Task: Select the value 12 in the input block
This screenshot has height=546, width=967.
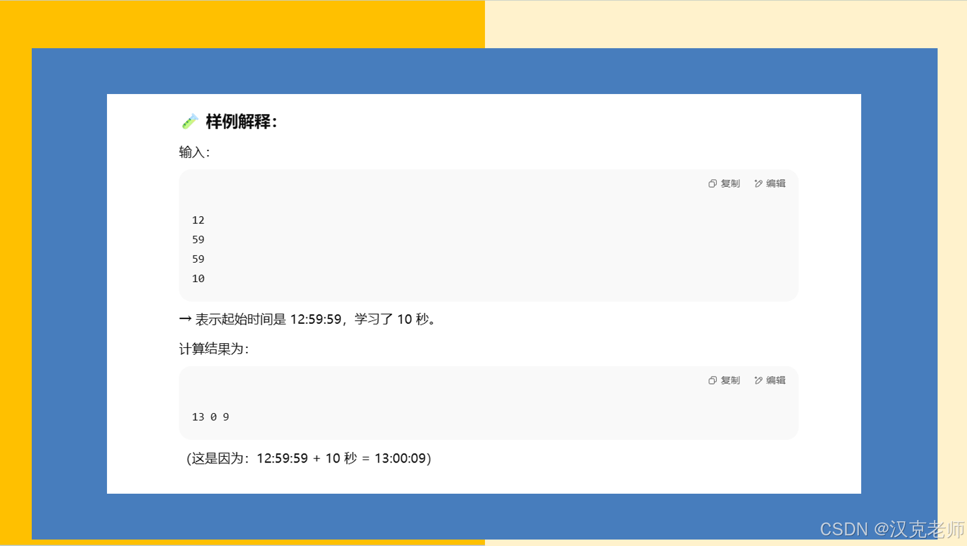Action: pyautogui.click(x=198, y=220)
